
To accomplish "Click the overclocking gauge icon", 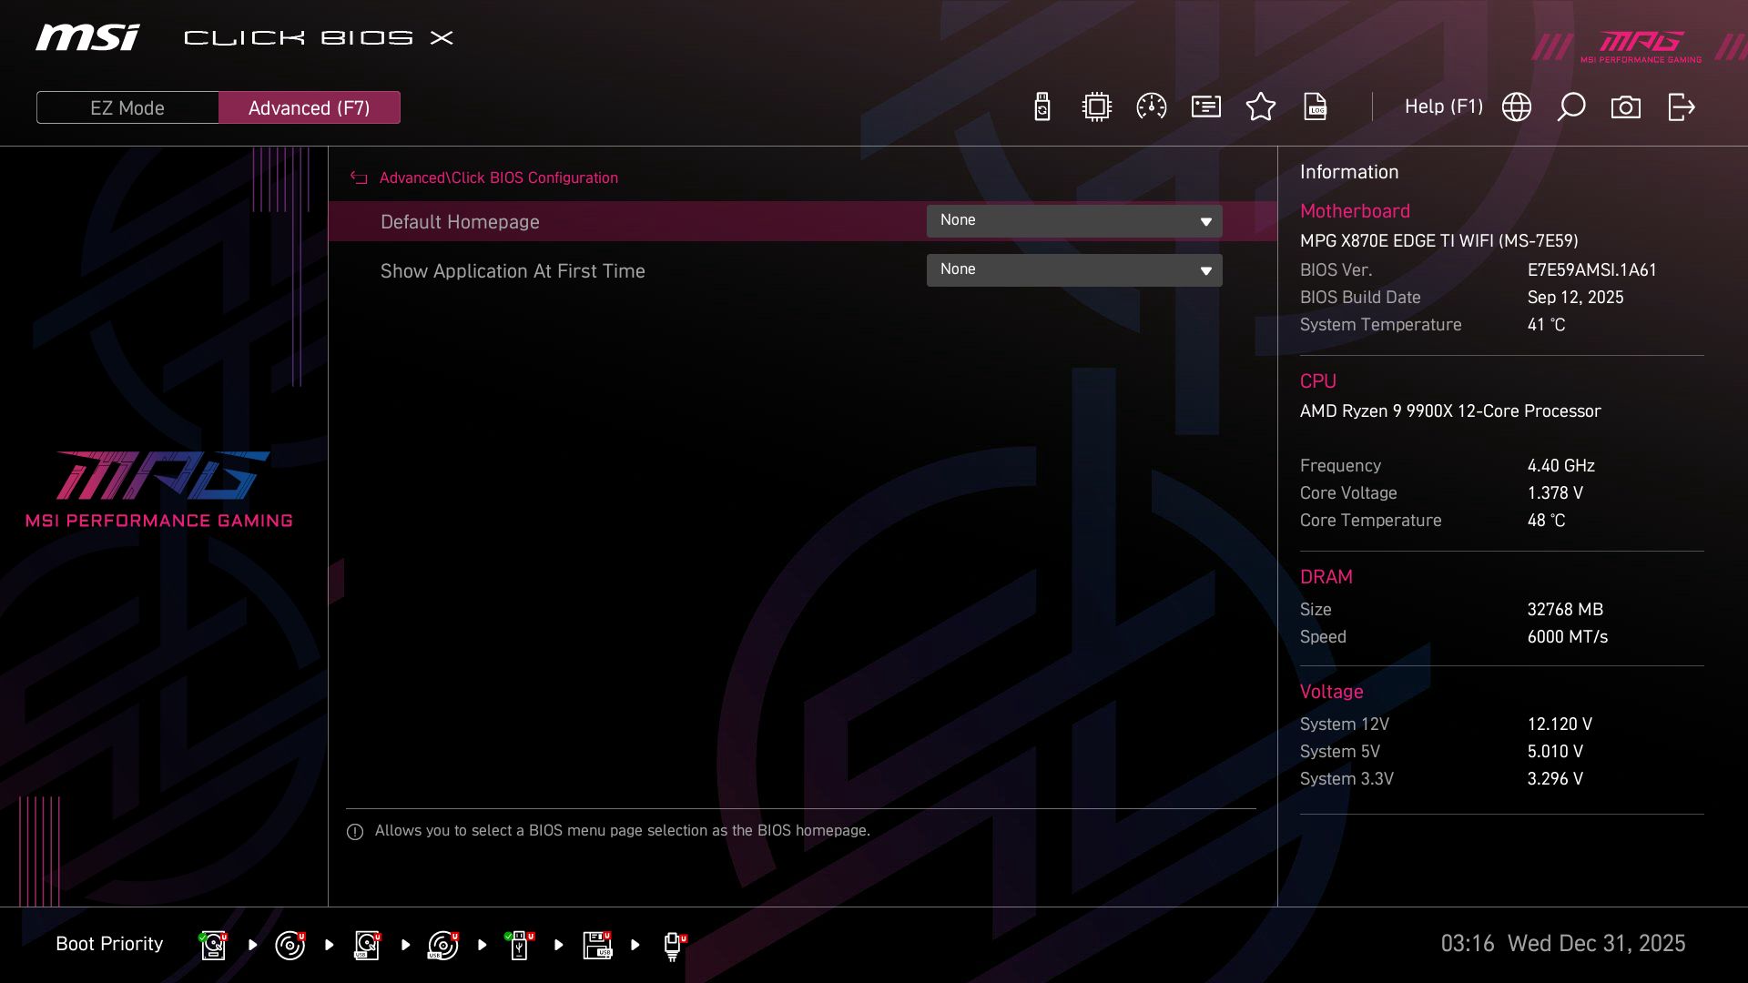I will click(x=1152, y=106).
